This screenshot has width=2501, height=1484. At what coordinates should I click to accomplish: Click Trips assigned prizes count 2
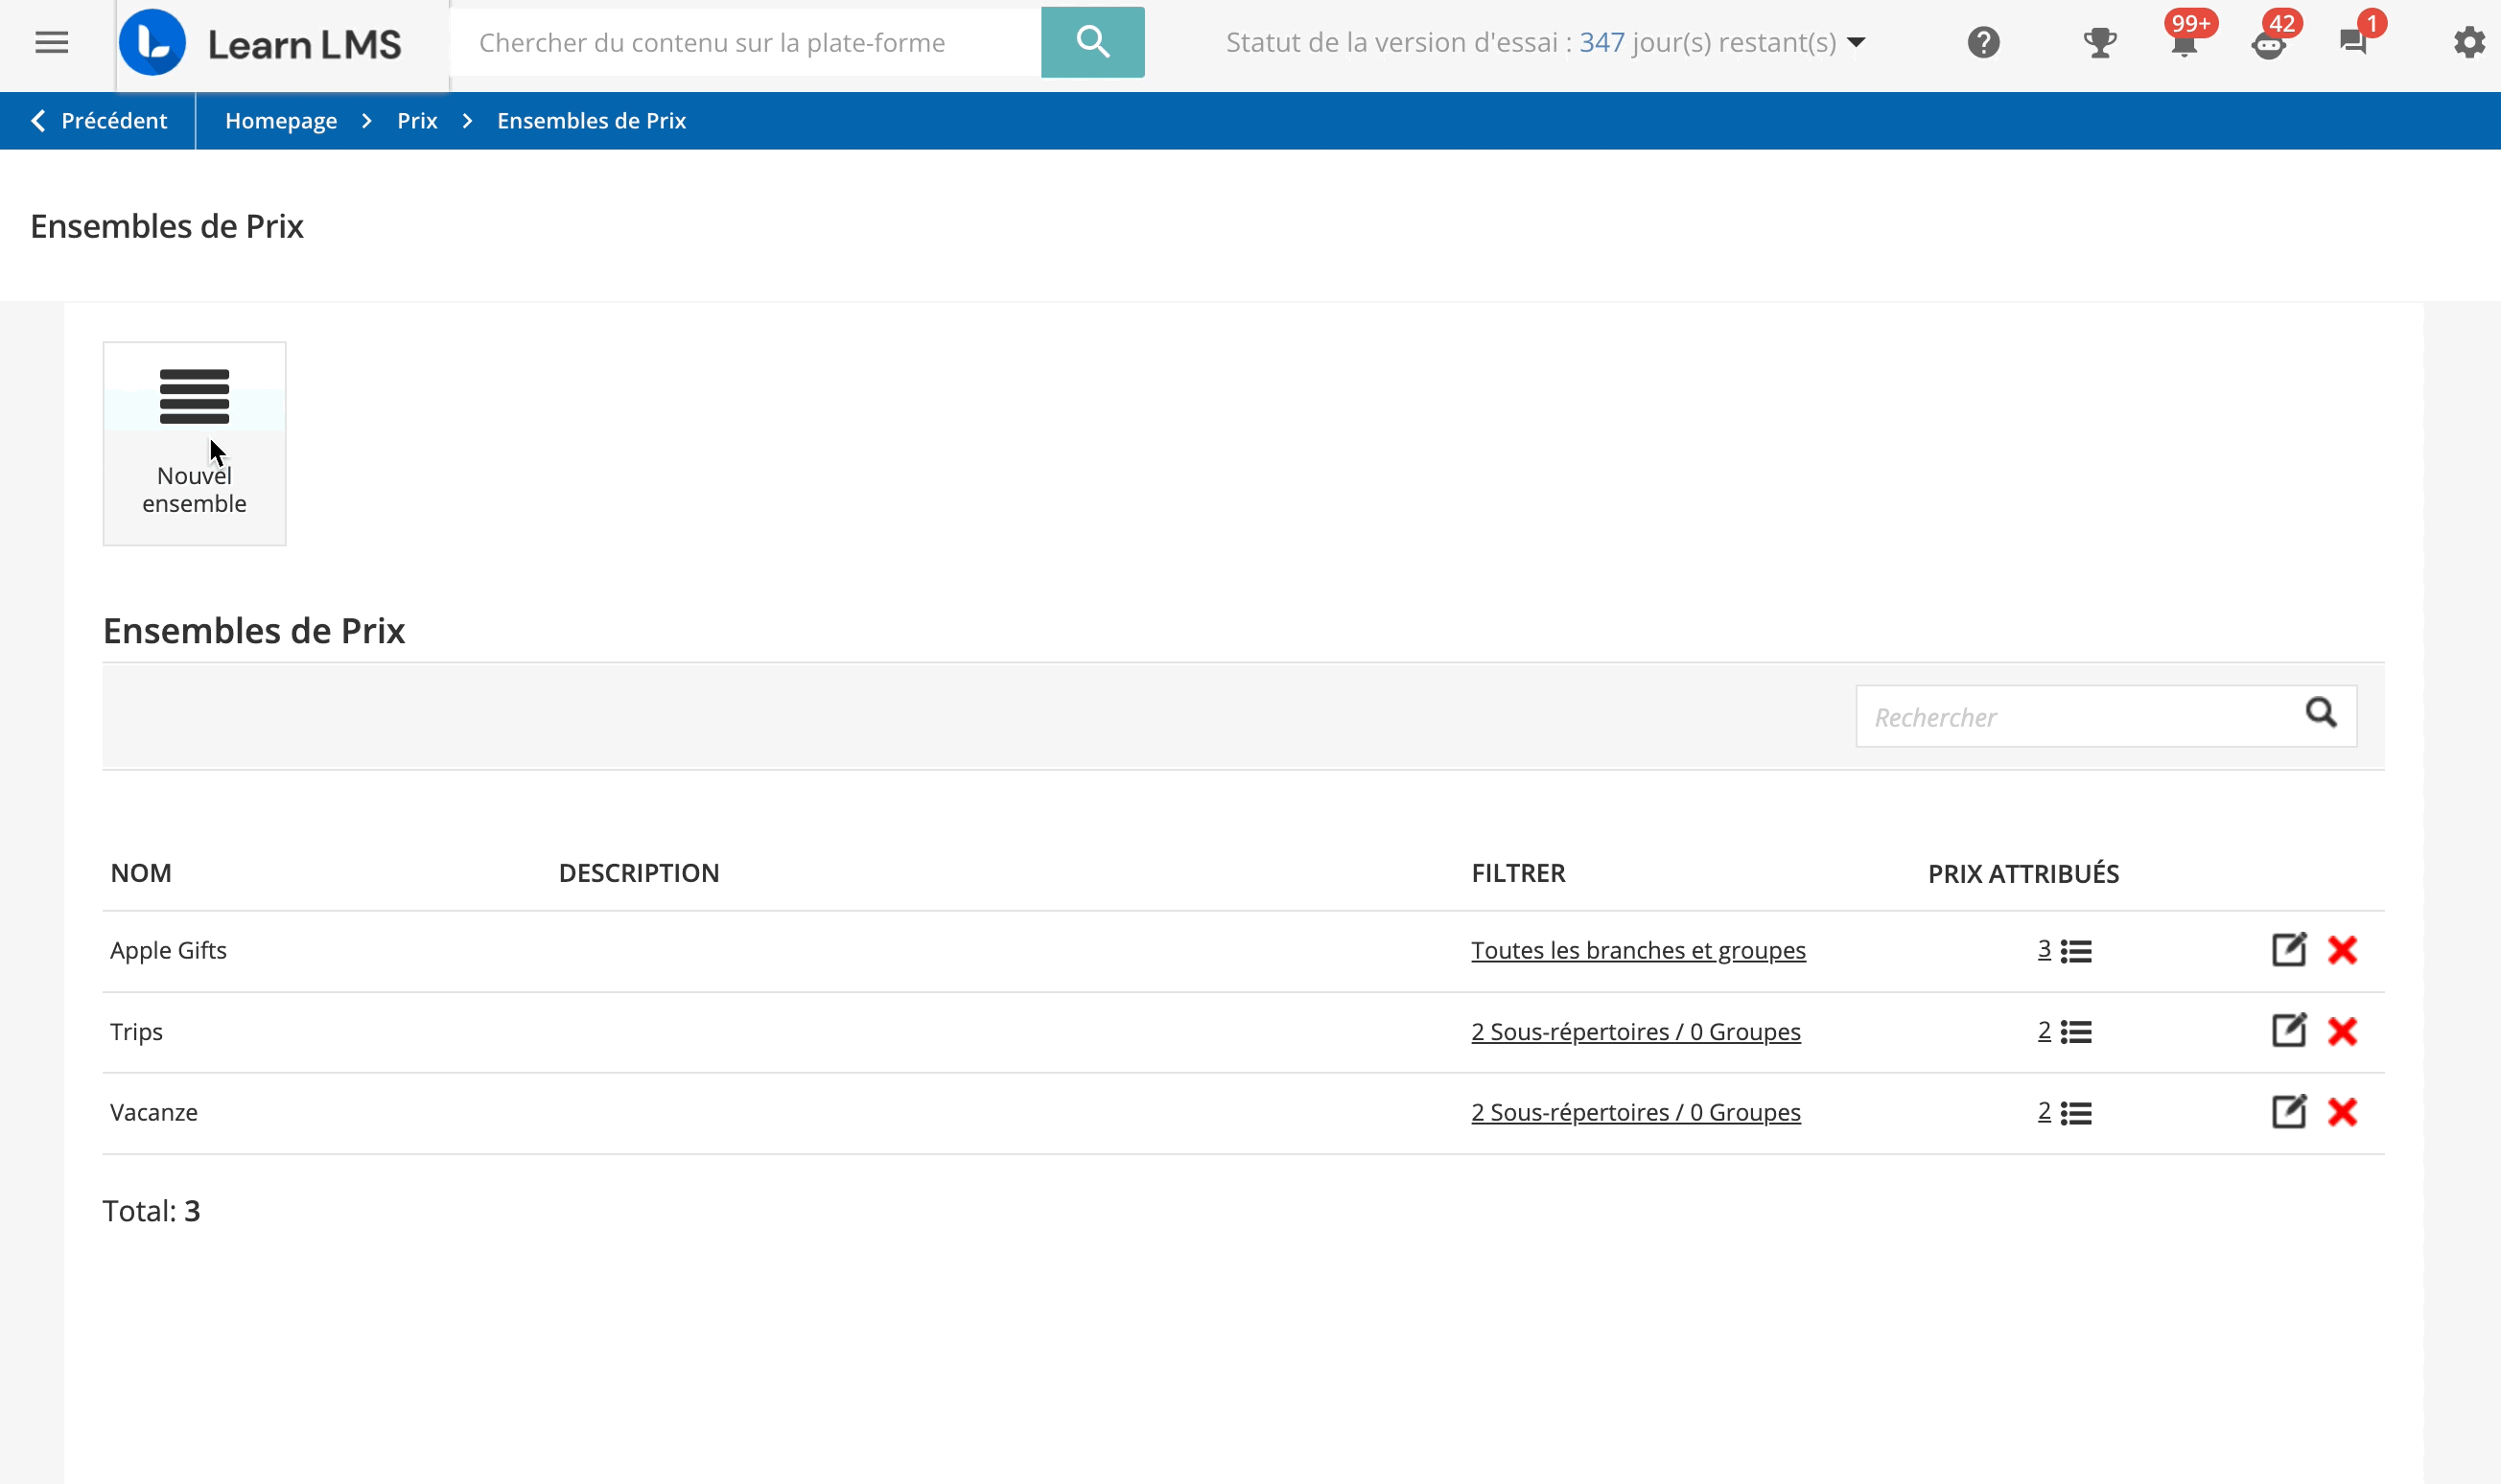[2044, 1031]
